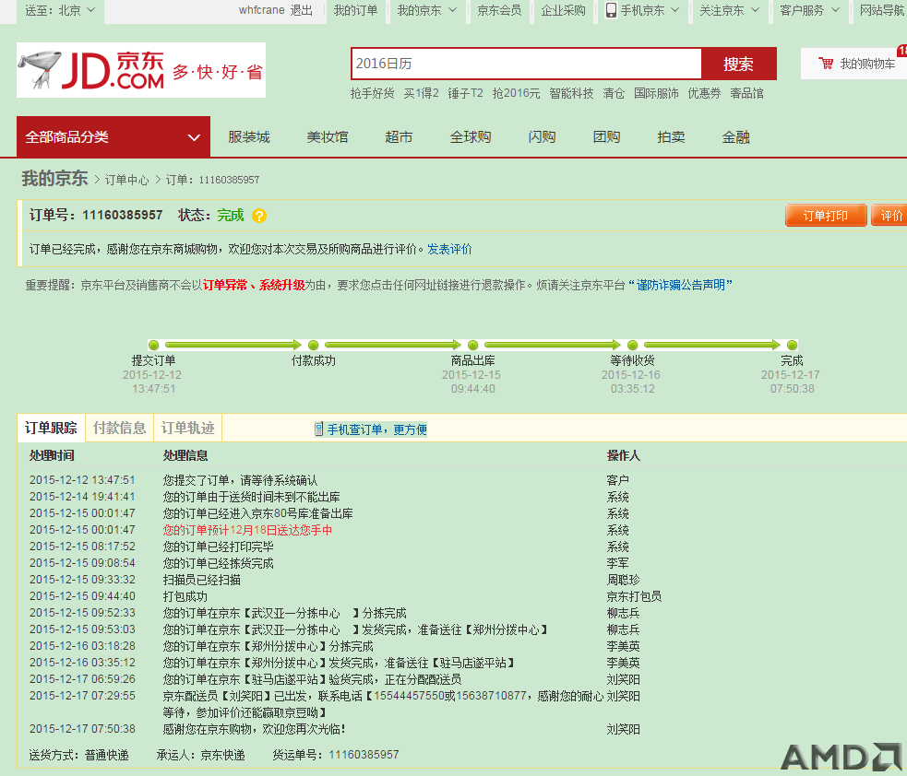The width and height of the screenshot is (907, 776).
Task: Click hot search term 奢品馆
Action: pos(746,93)
